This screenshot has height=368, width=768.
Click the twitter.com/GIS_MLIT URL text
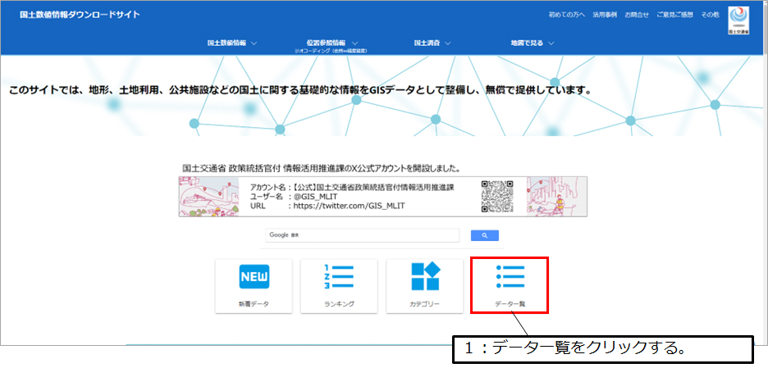[x=349, y=206]
